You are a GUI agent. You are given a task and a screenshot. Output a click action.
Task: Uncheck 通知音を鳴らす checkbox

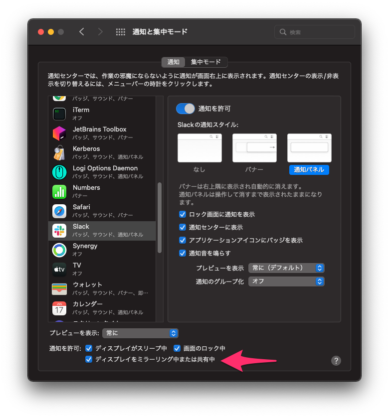point(183,253)
